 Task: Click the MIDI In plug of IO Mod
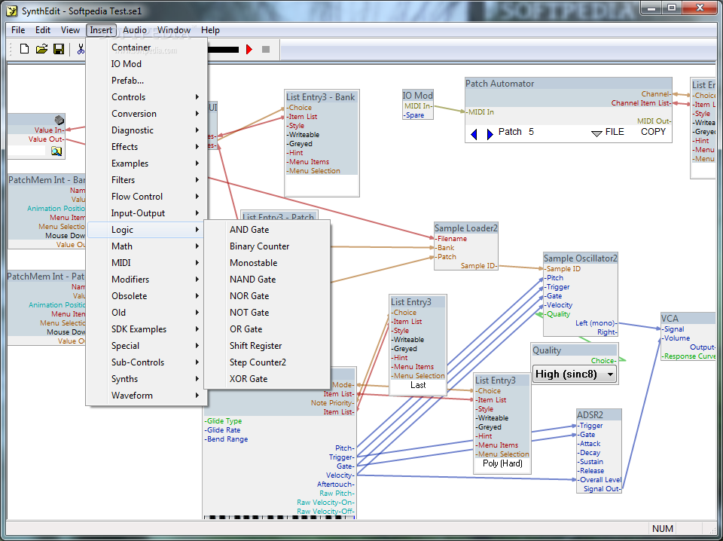[418, 106]
